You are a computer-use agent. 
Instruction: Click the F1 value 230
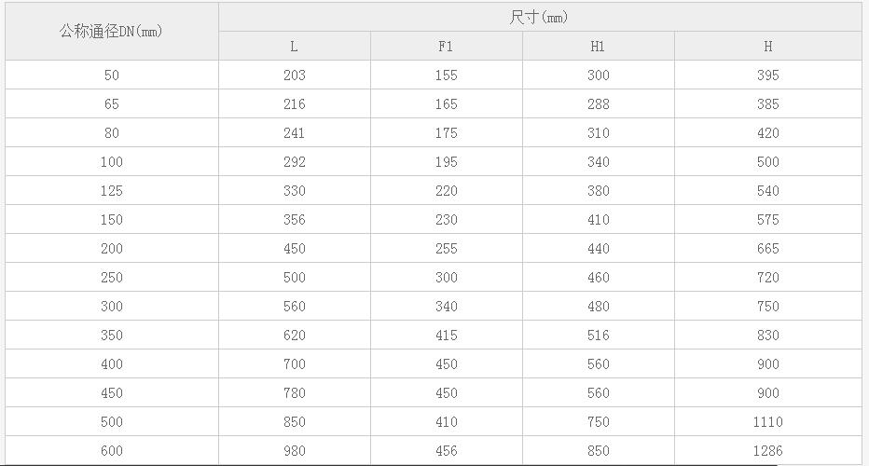coord(446,220)
